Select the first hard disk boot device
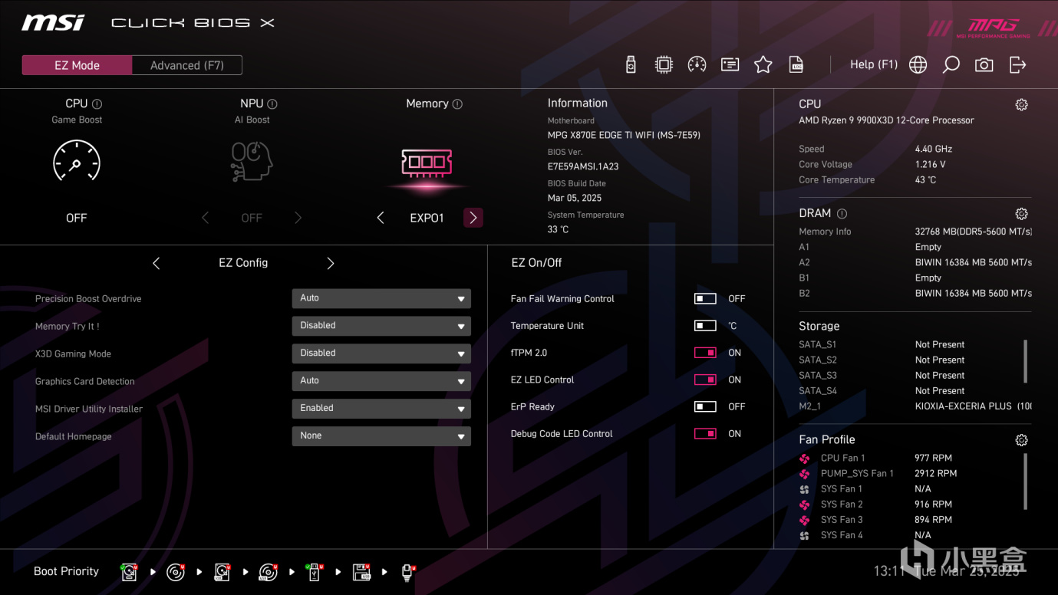Screen dimensions: 1058x595 coord(129,572)
